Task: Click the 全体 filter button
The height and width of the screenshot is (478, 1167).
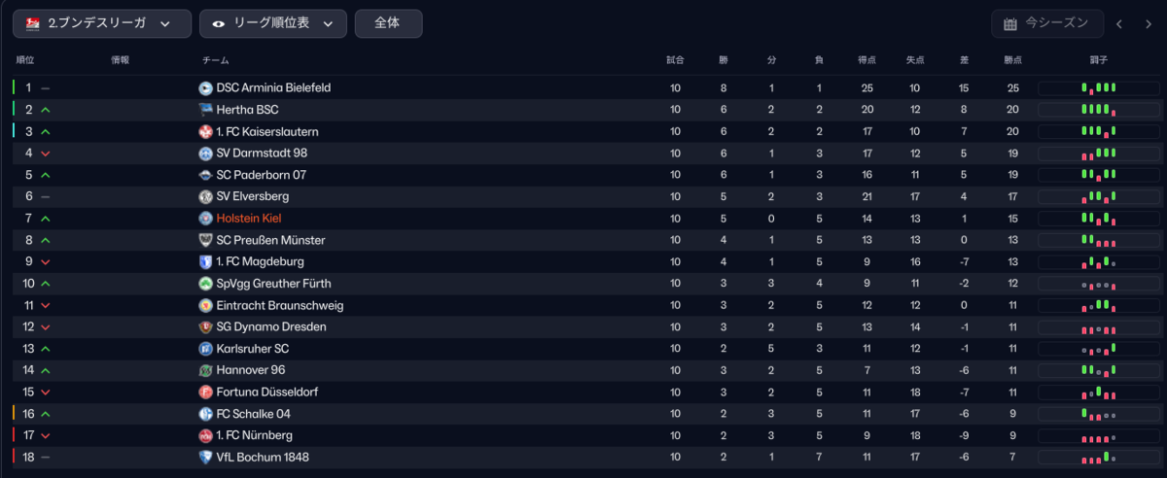Action: [389, 23]
